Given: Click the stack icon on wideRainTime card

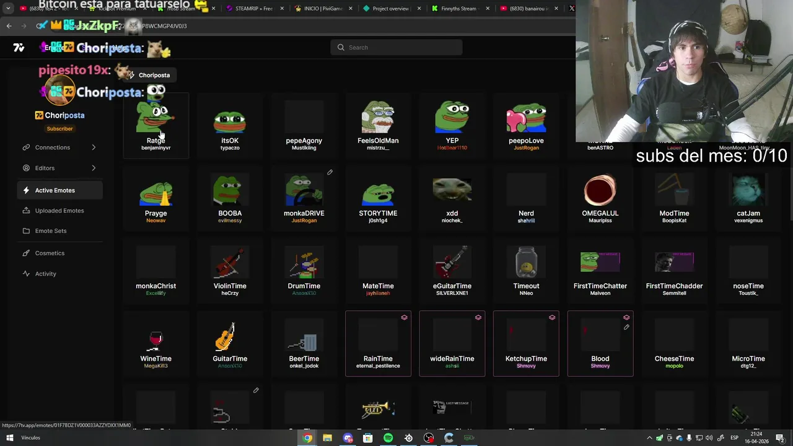Looking at the screenshot, I should [478, 317].
